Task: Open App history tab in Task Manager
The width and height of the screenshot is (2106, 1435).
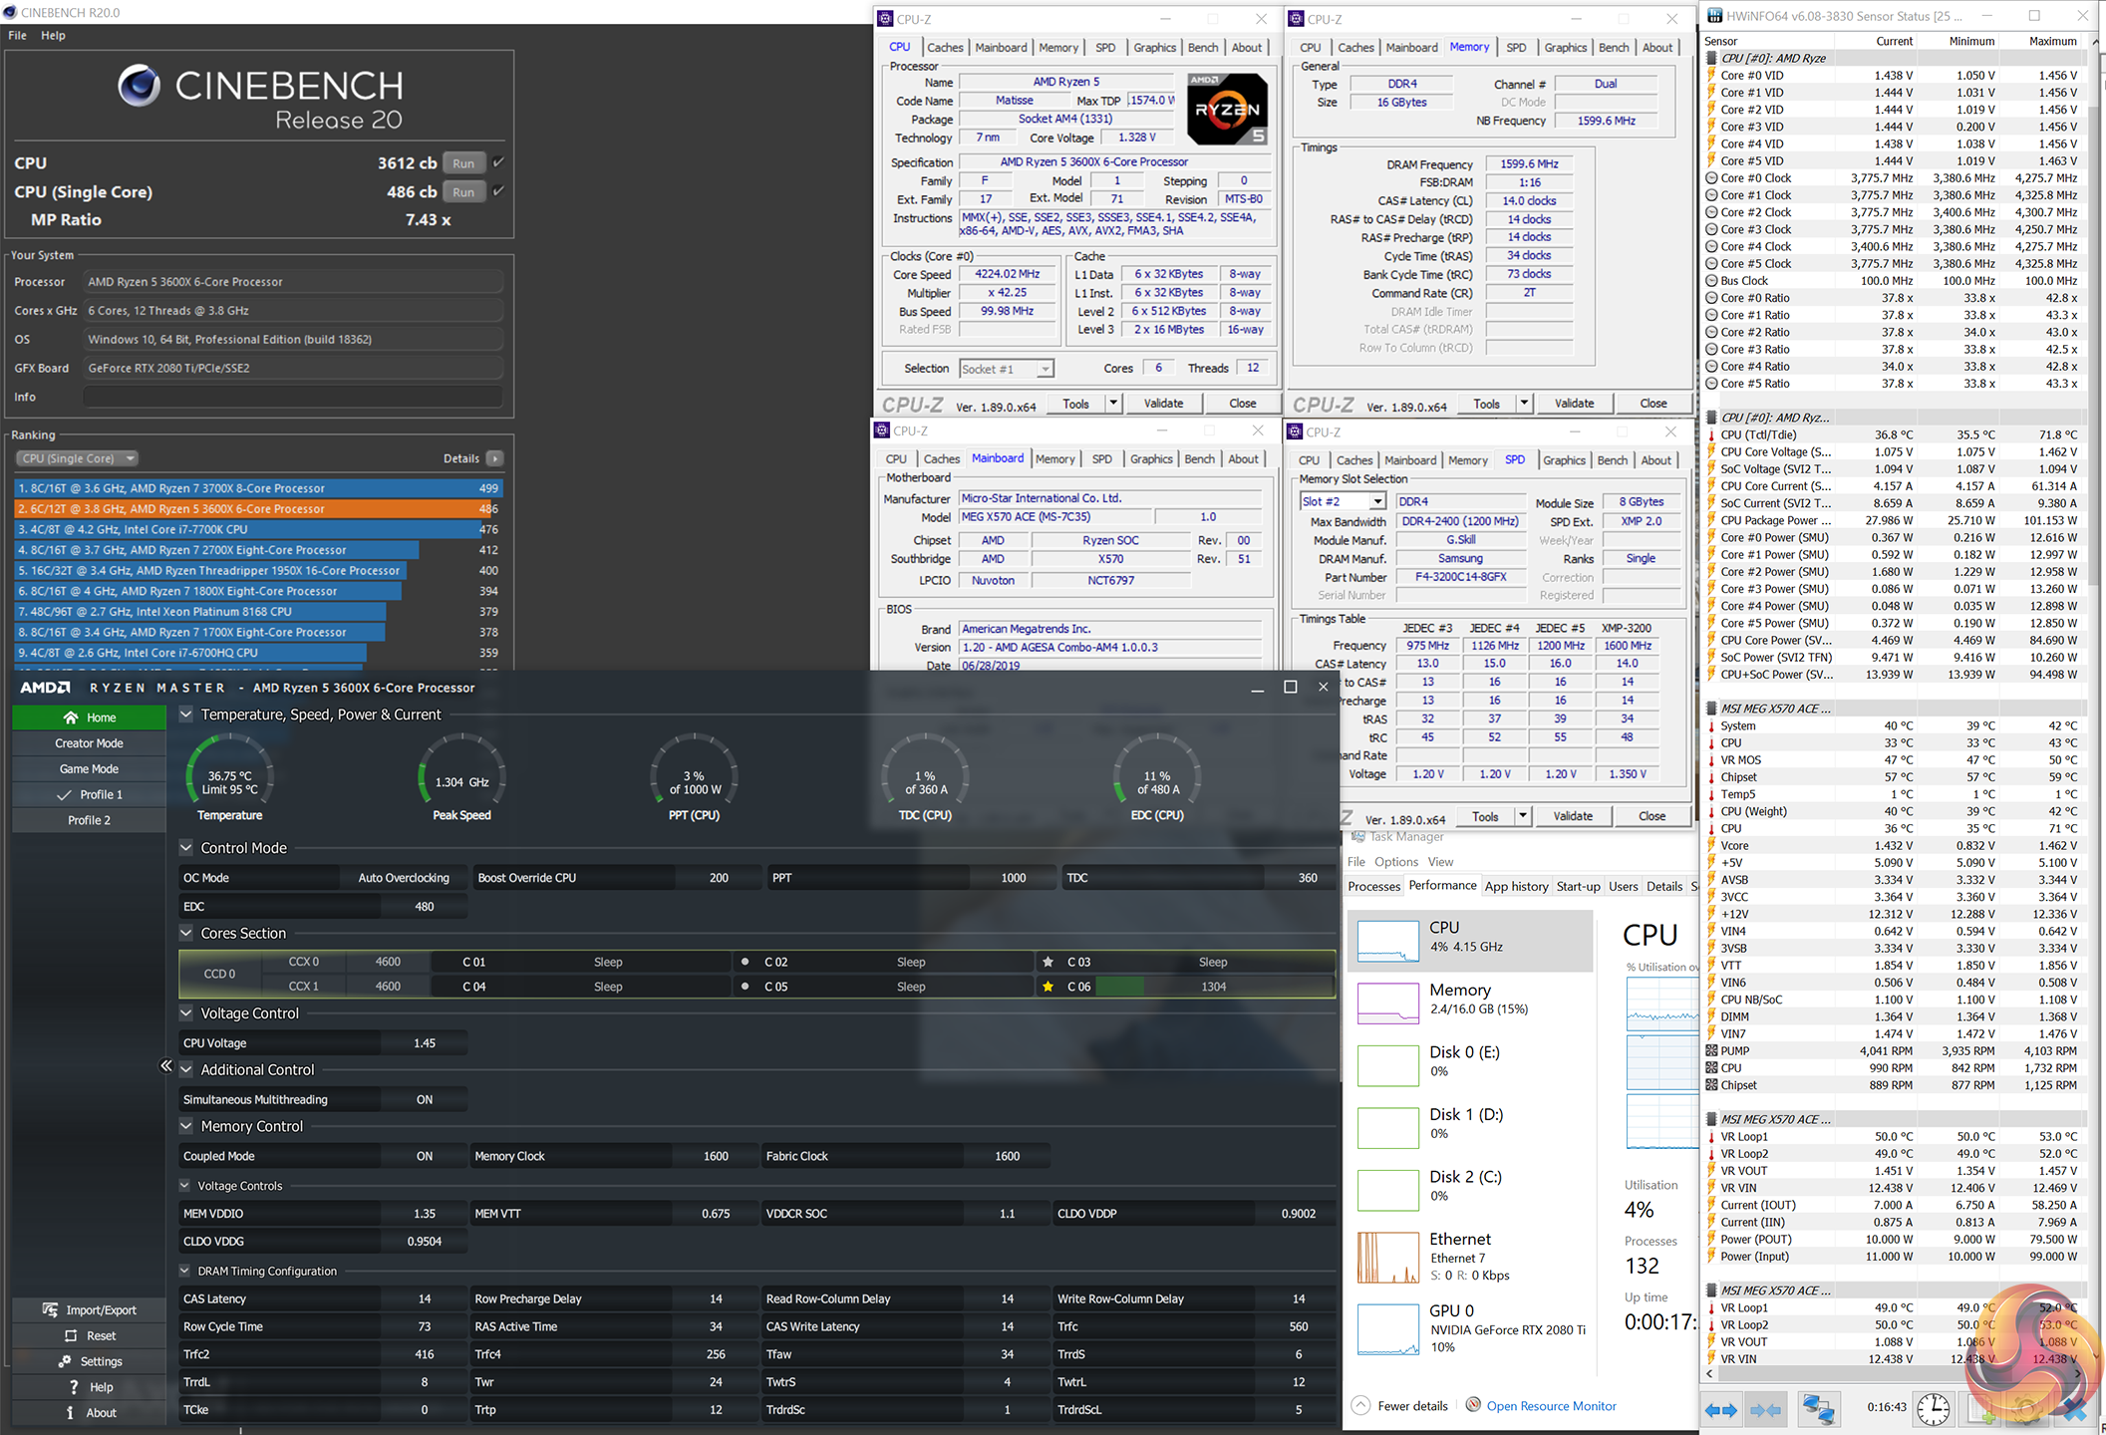Action: (1515, 886)
